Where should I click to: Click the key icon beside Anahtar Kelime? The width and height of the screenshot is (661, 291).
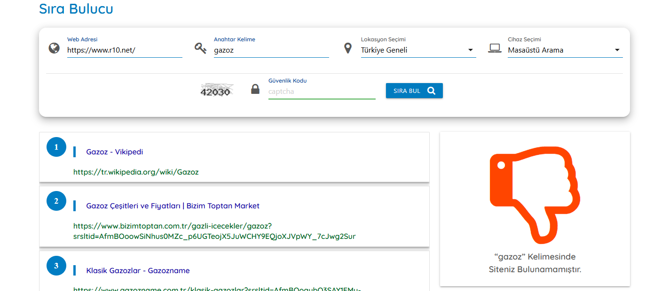click(201, 48)
